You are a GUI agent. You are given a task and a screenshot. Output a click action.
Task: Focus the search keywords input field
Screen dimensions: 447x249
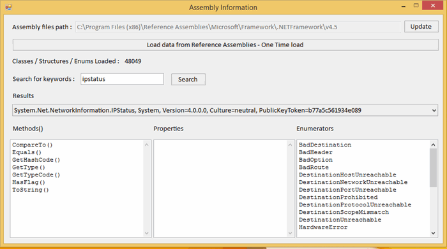coord(122,79)
